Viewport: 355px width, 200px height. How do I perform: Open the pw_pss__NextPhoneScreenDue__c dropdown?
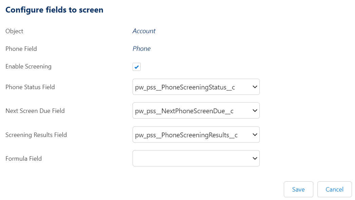[196, 111]
